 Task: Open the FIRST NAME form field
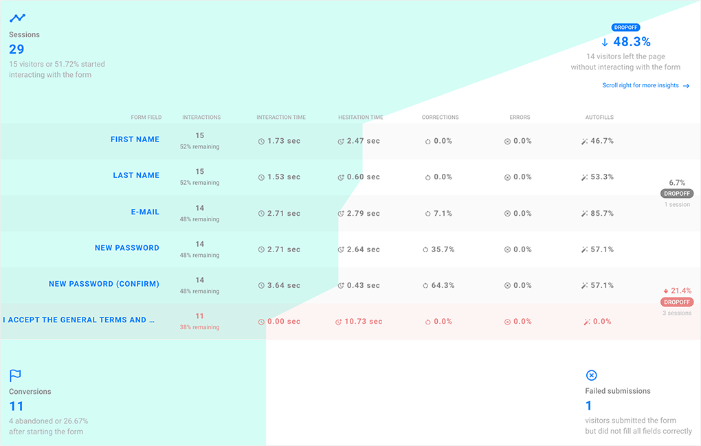point(135,140)
